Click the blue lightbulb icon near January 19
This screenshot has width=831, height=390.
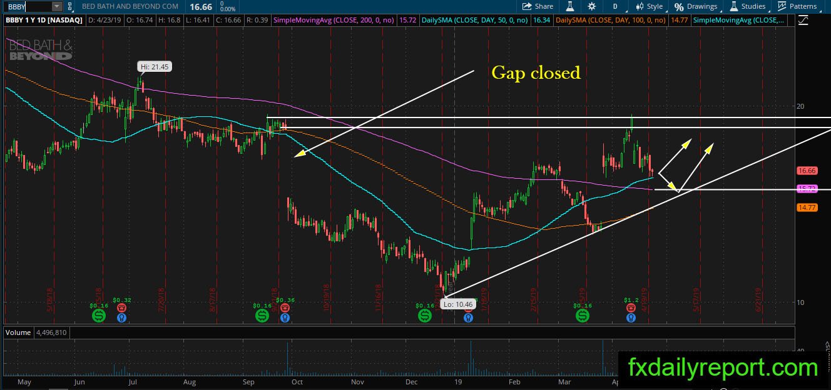[x=468, y=318]
